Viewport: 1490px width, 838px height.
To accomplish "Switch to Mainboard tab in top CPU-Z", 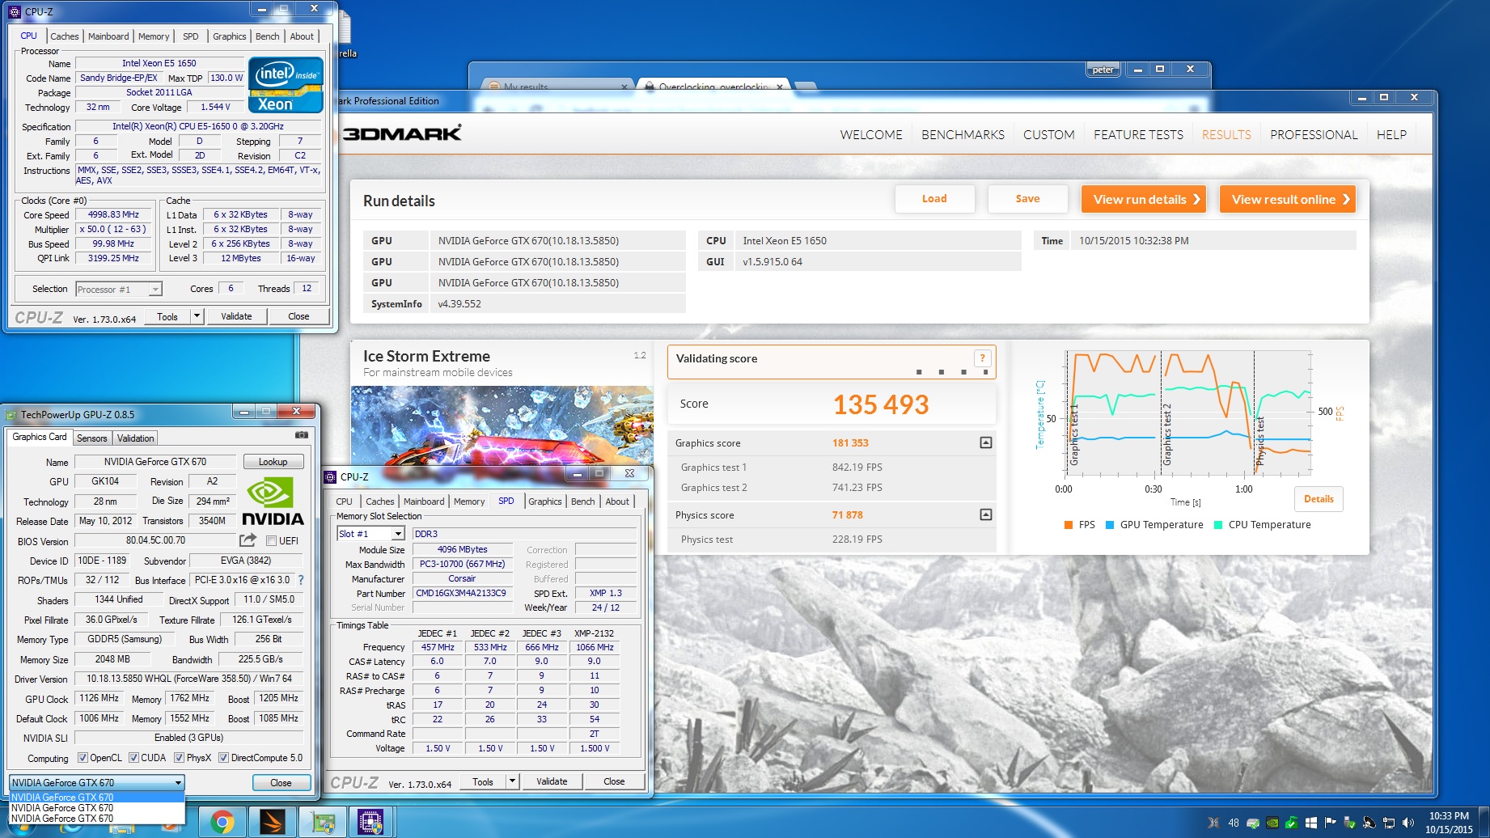I will [108, 36].
